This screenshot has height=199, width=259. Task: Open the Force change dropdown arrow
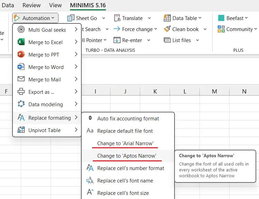(155, 29)
